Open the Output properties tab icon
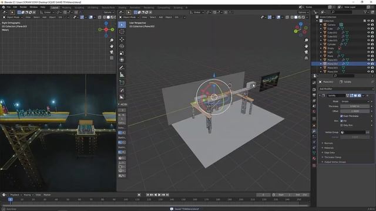The height and width of the screenshot is (211, 376). click(x=314, y=95)
